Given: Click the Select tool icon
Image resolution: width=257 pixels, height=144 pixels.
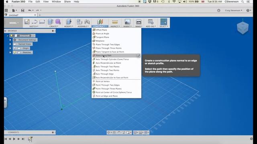Looking at the screenshot, I should click(163, 22).
